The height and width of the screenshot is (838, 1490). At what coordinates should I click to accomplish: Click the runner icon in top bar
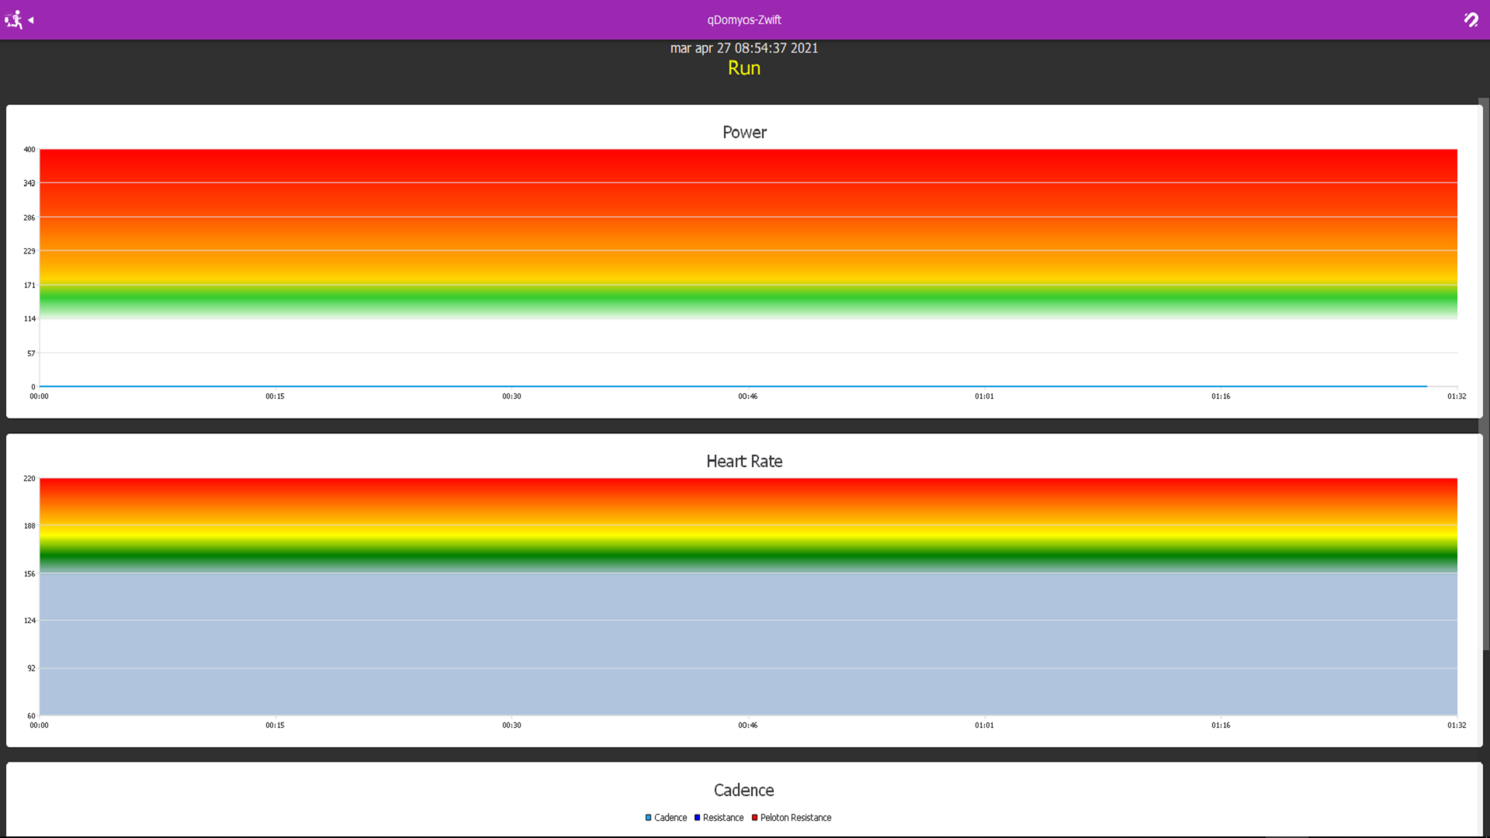click(x=13, y=19)
